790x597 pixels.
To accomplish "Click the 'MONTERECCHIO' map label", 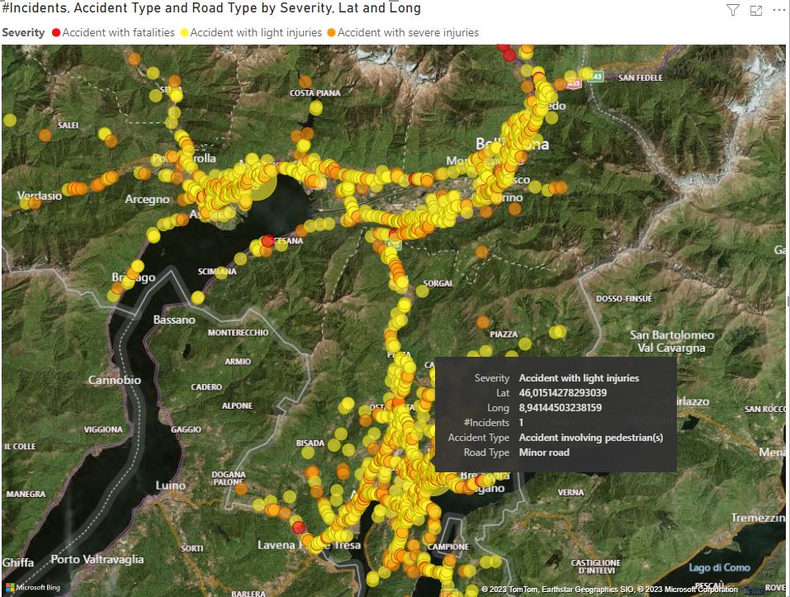I will click(238, 333).
